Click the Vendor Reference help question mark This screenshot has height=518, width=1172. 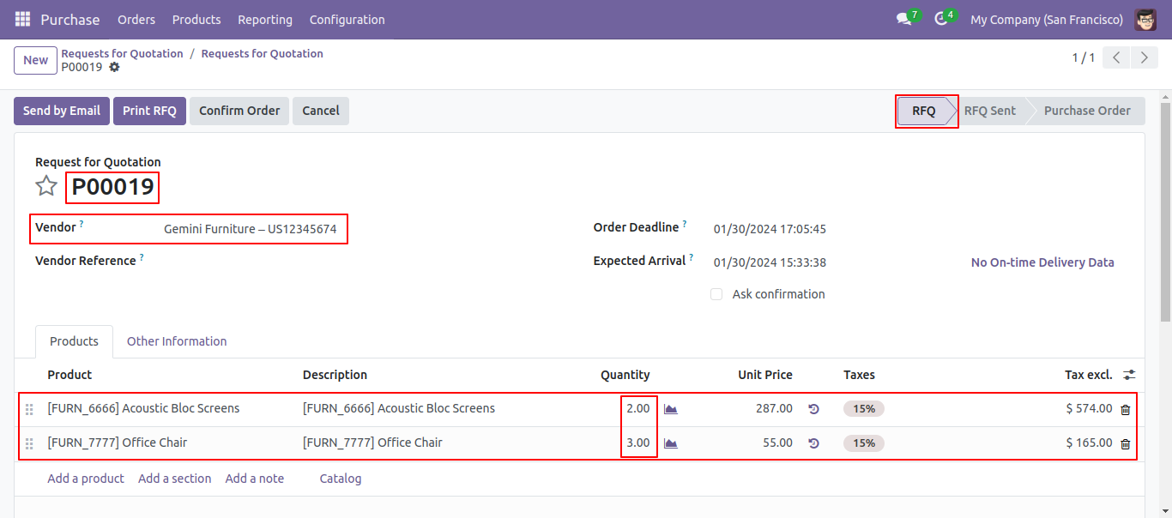(142, 256)
